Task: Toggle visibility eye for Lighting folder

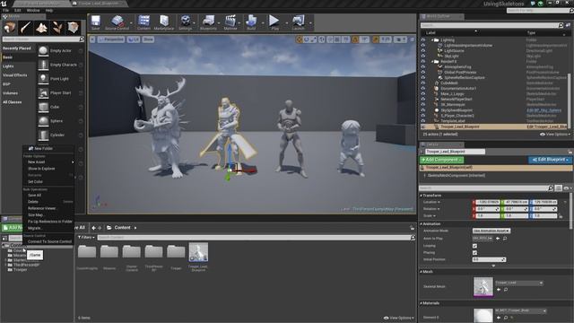Action: point(423,39)
